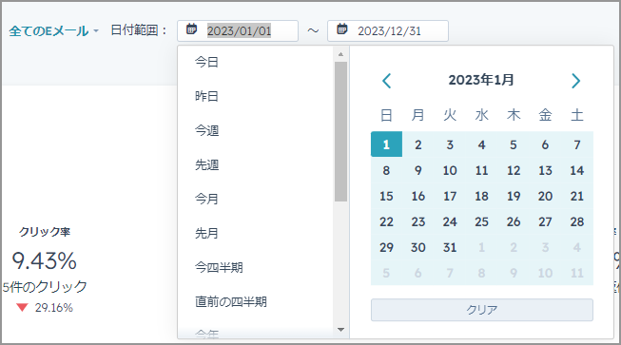The image size is (621, 345).
Task: Select day 12 in the calendar
Action: pyautogui.click(x=514, y=170)
